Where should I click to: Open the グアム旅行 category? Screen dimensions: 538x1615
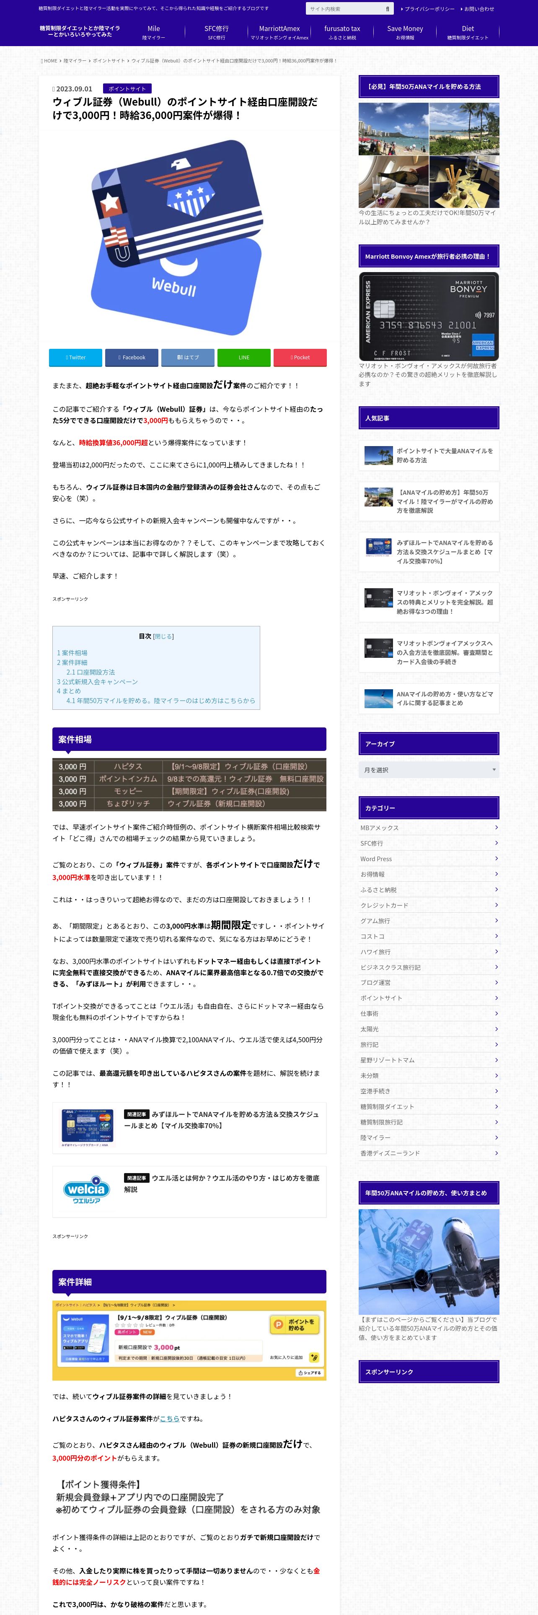click(x=429, y=920)
